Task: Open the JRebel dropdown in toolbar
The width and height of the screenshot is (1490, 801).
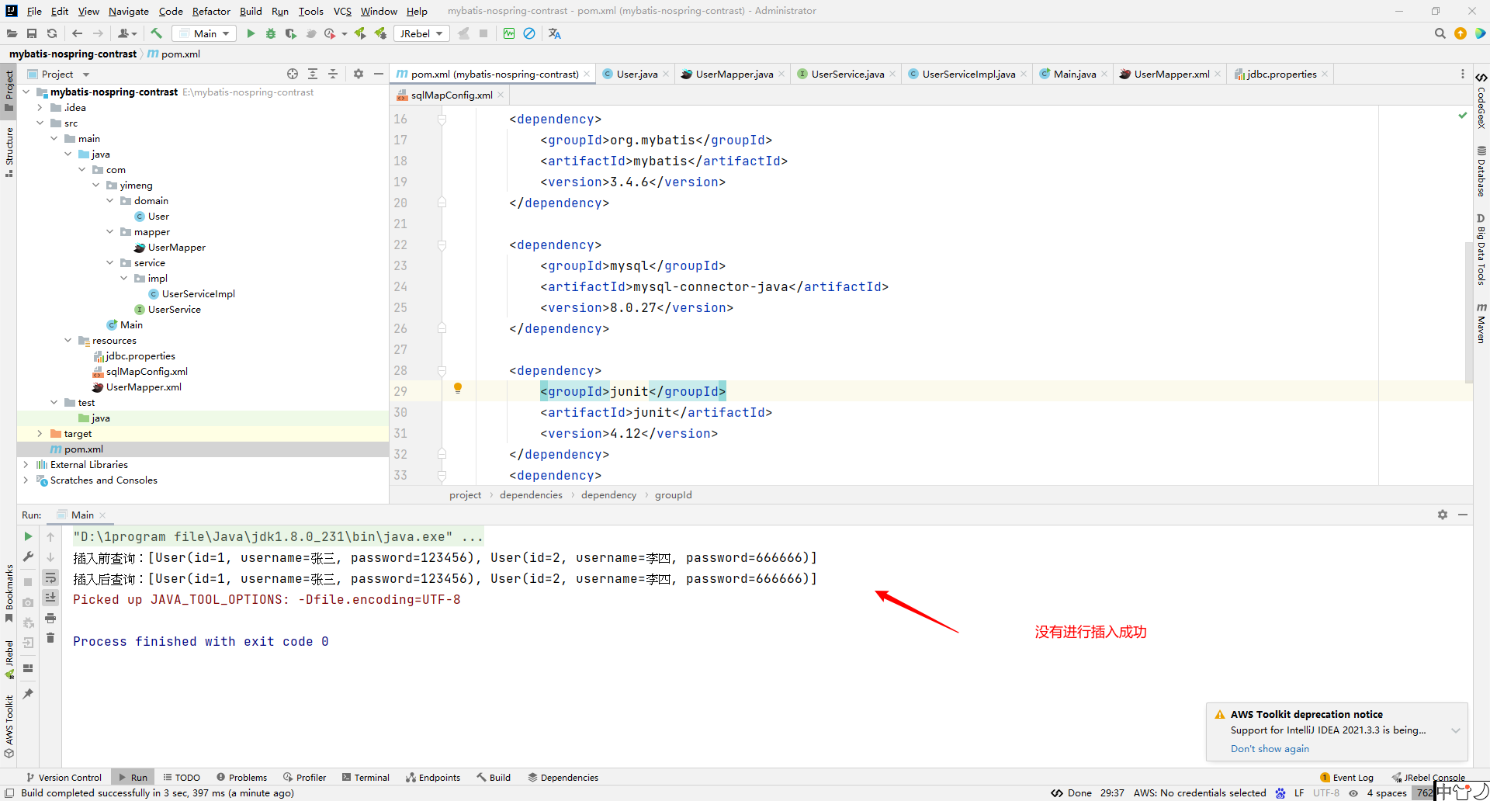Action: click(x=421, y=33)
